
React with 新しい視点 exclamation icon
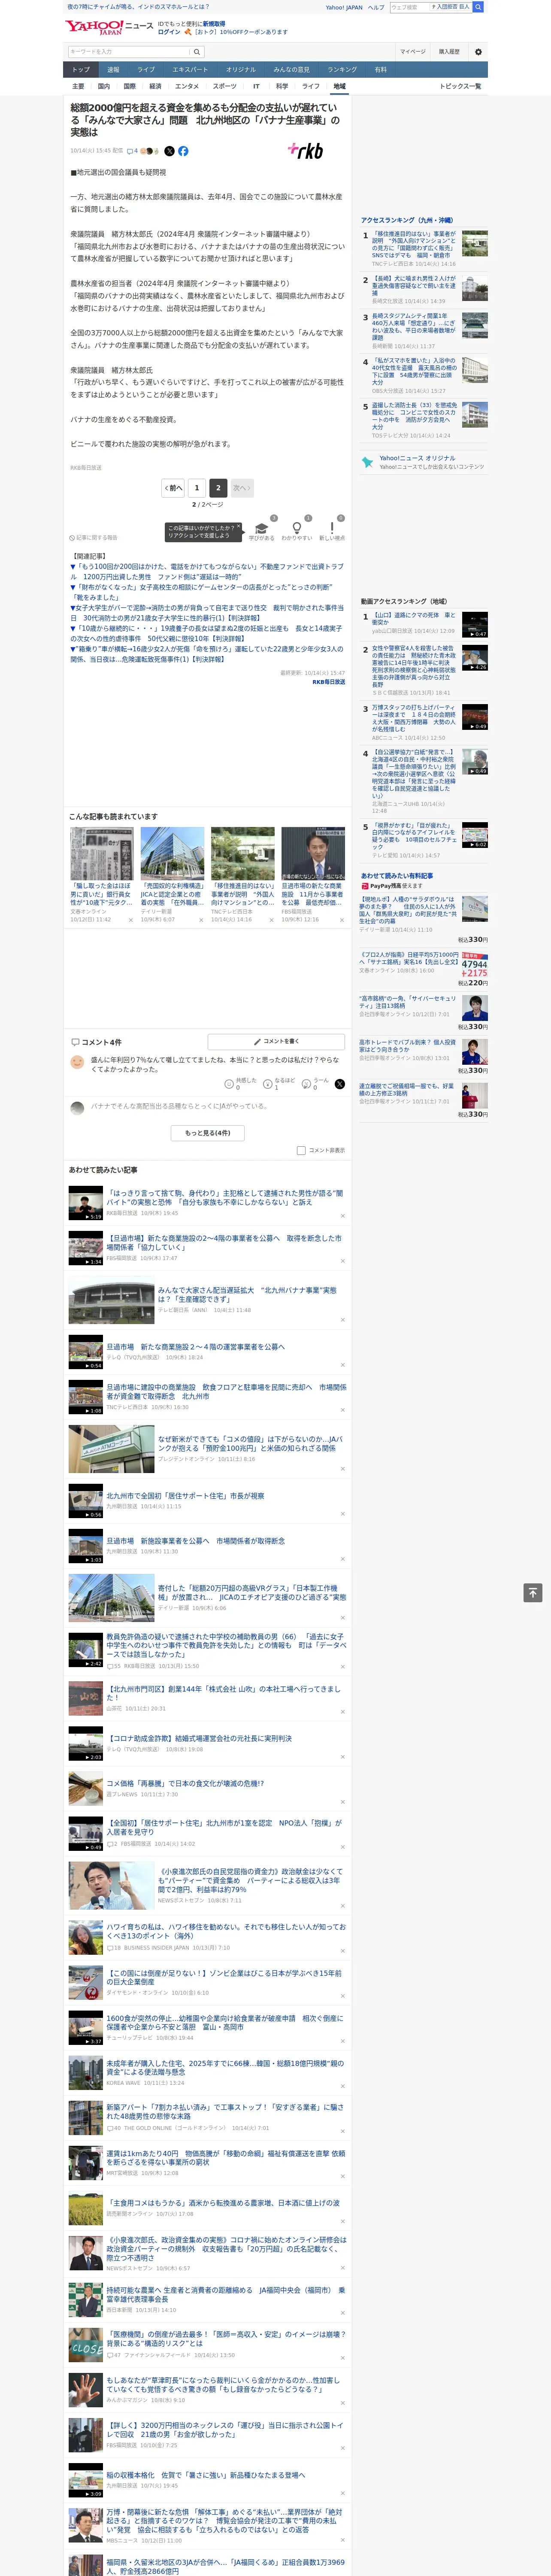click(x=333, y=528)
